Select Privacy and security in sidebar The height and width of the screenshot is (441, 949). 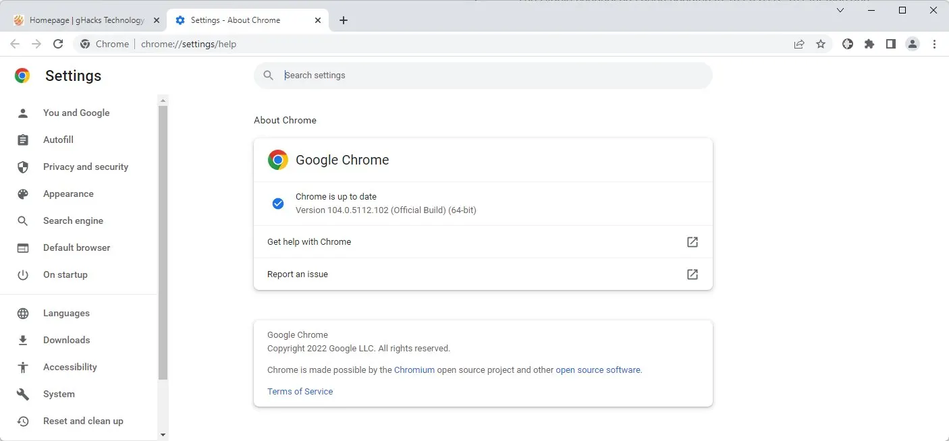pyautogui.click(x=85, y=167)
